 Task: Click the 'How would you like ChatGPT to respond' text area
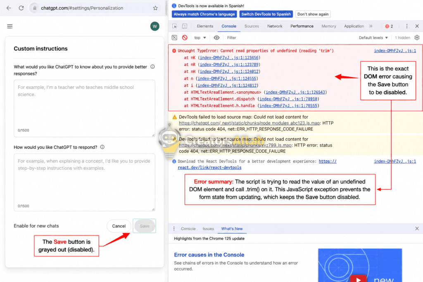click(x=84, y=182)
